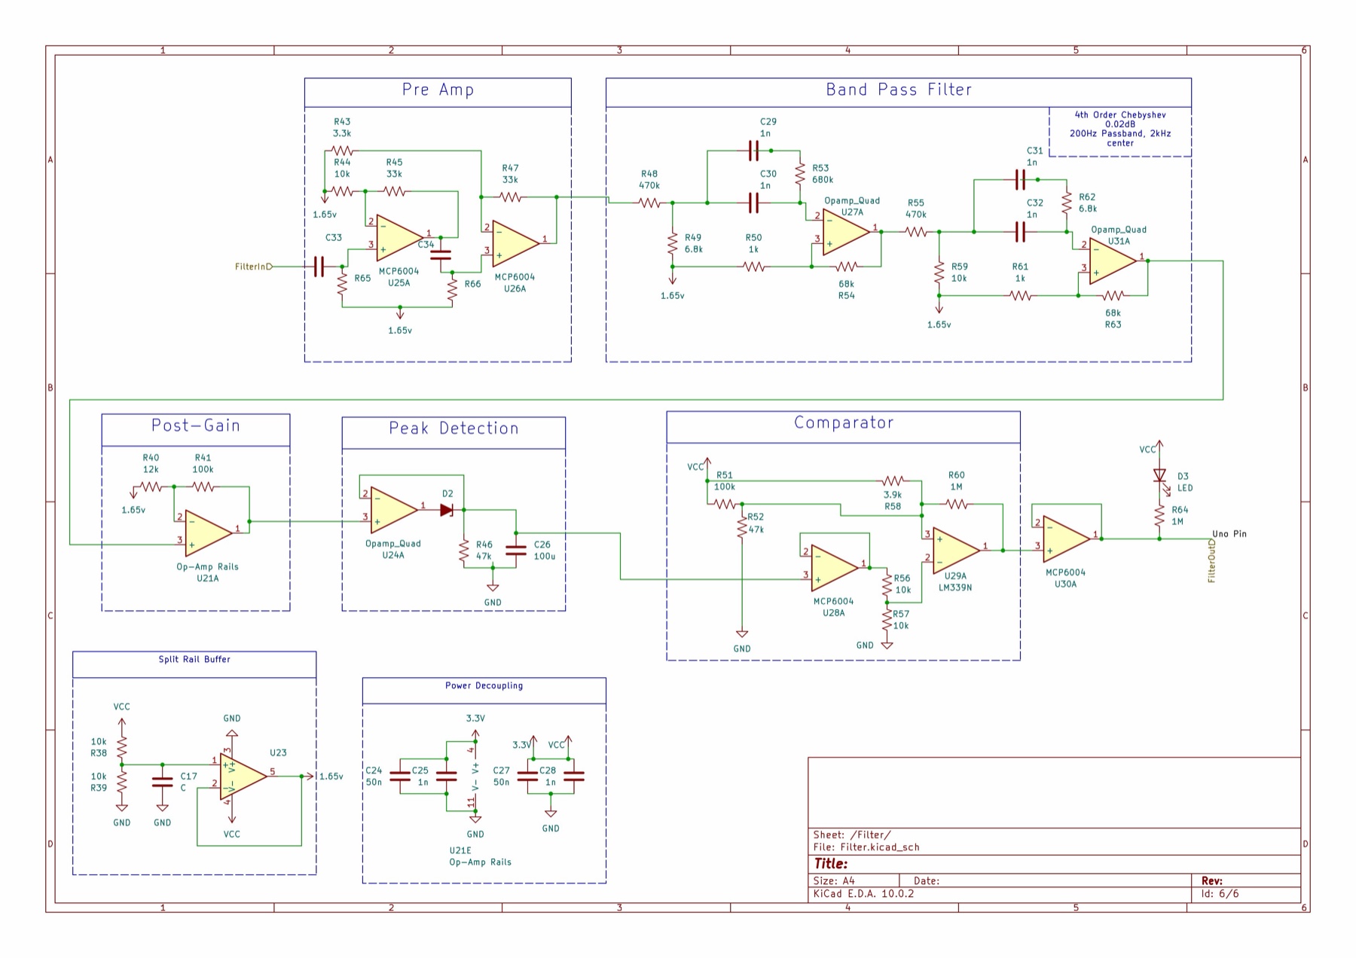Image resolution: width=1356 pixels, height=958 pixels.
Task: Click the Peak Detection block title
Action: 454,429
